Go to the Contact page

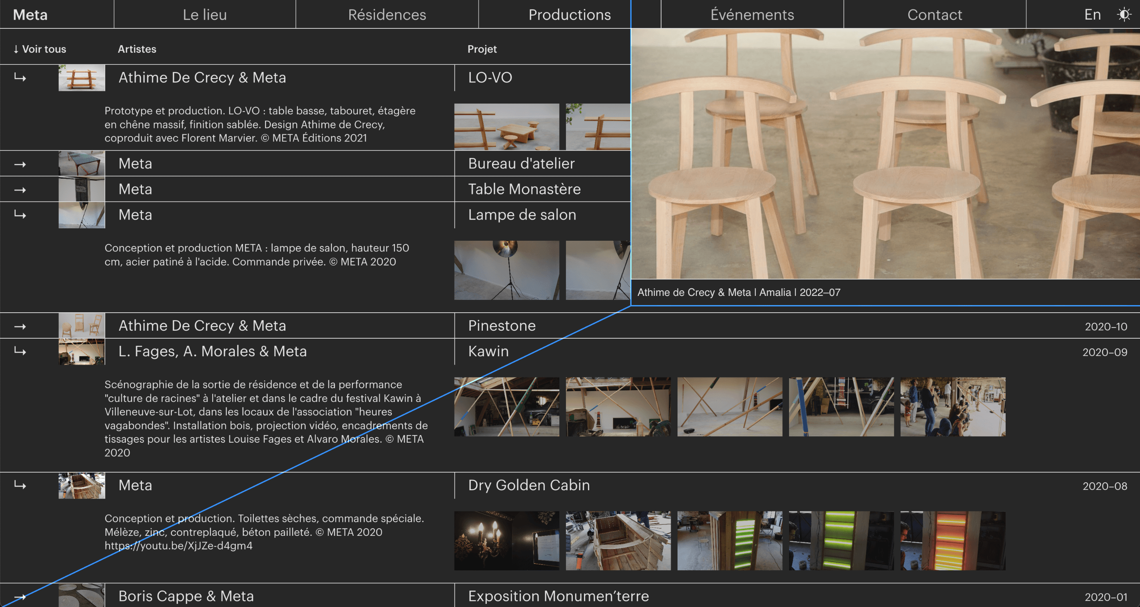pos(934,15)
